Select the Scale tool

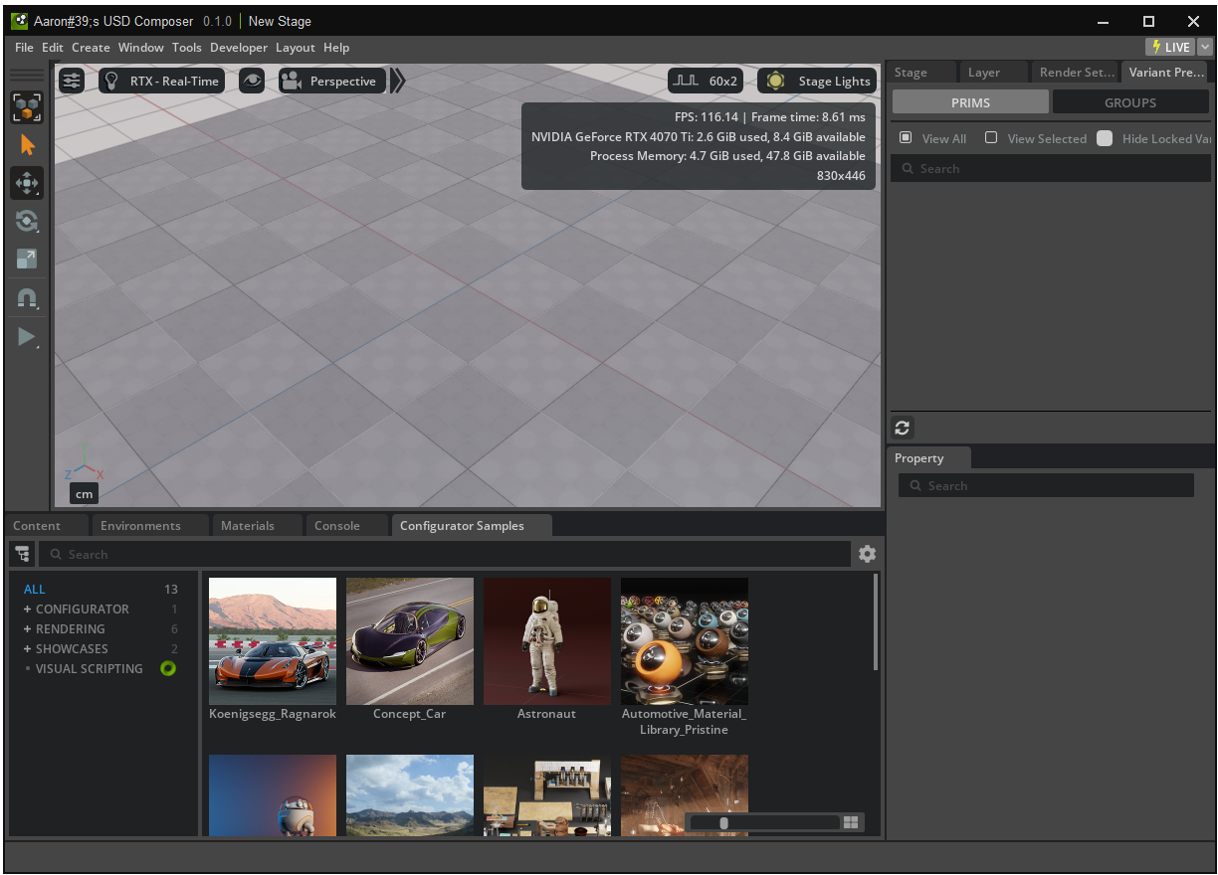(26, 259)
